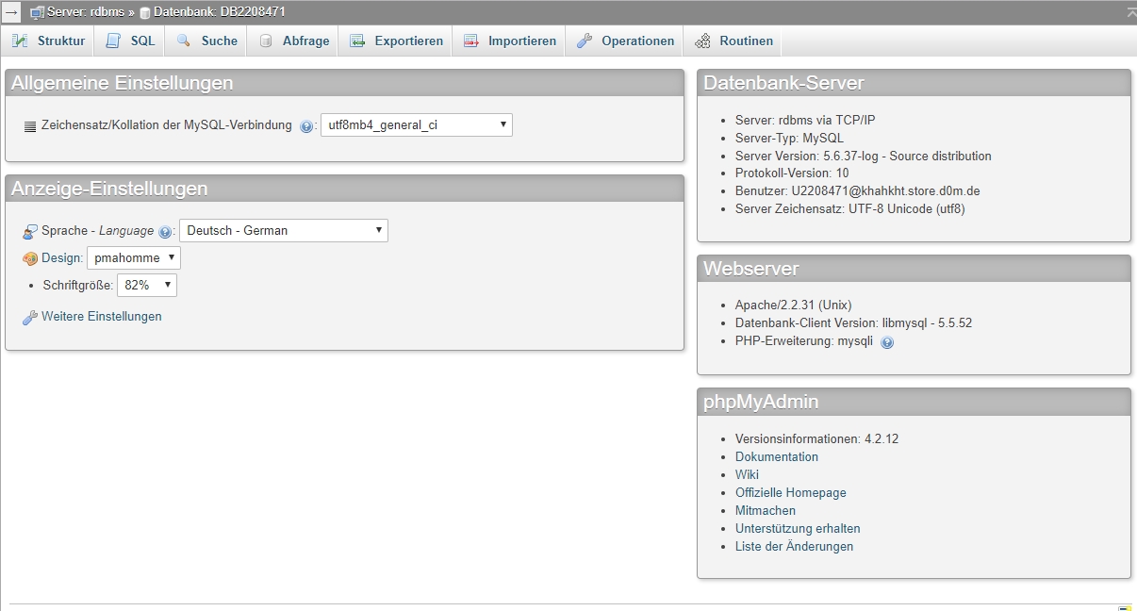
Task: Open the MySQL connection collation dropdown
Action: point(417,124)
